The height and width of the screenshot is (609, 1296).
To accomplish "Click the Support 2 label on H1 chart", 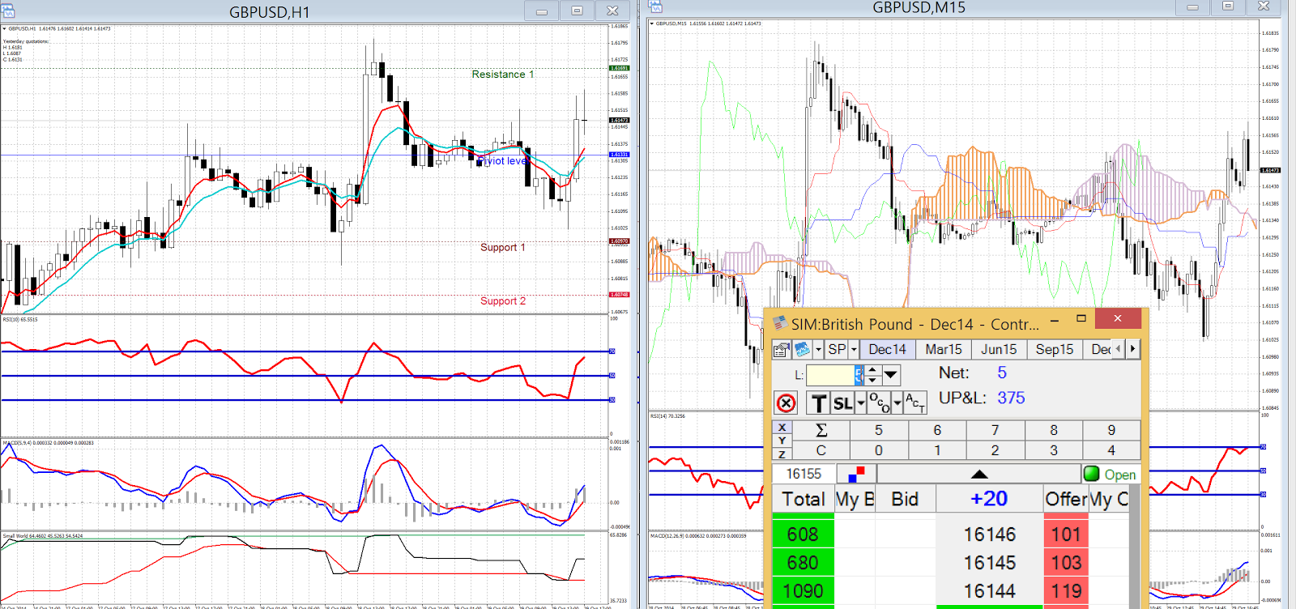I will [x=503, y=301].
